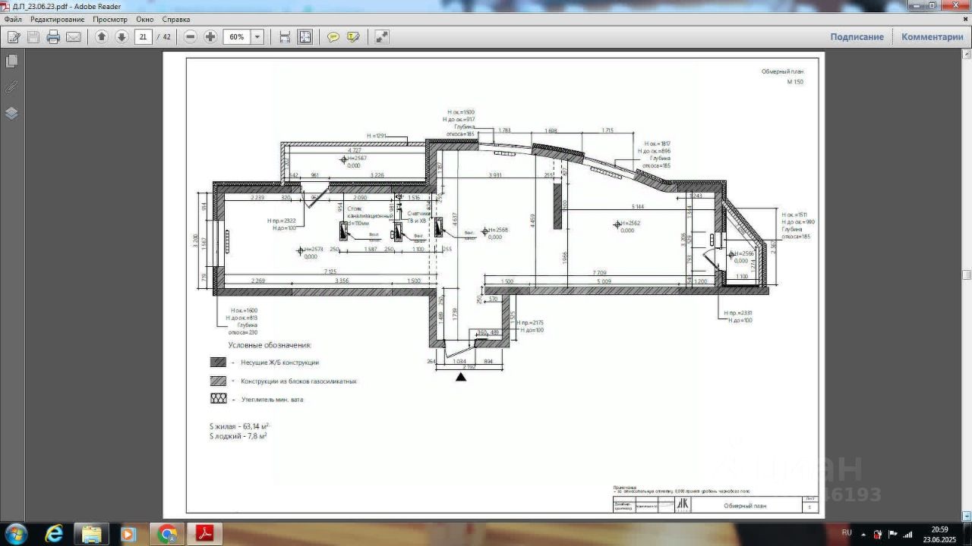
Task: Open the Комментарии pane
Action: tap(932, 36)
